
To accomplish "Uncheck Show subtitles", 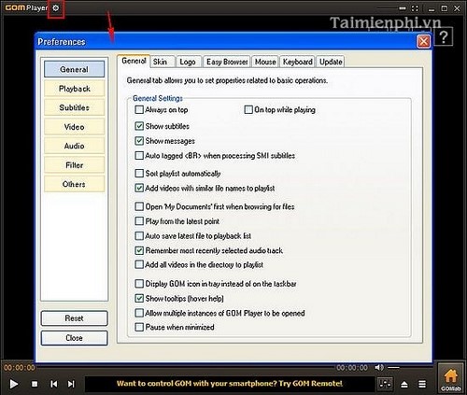I will tap(139, 126).
